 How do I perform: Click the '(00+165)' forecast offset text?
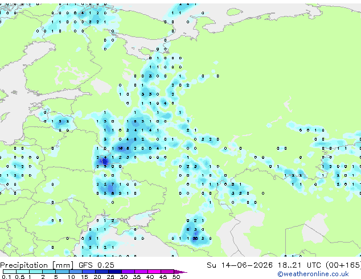(x=343, y=265)
